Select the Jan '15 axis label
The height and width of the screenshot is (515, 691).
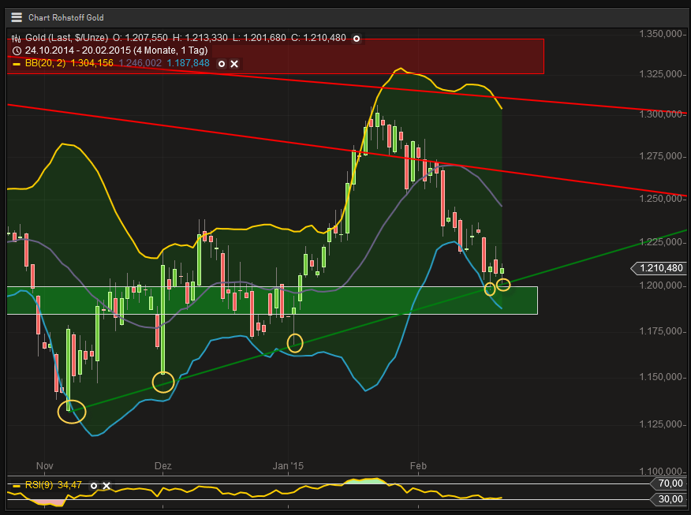click(287, 466)
